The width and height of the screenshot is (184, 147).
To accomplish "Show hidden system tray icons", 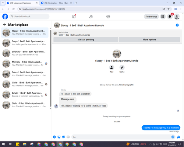I will tap(151, 144).
